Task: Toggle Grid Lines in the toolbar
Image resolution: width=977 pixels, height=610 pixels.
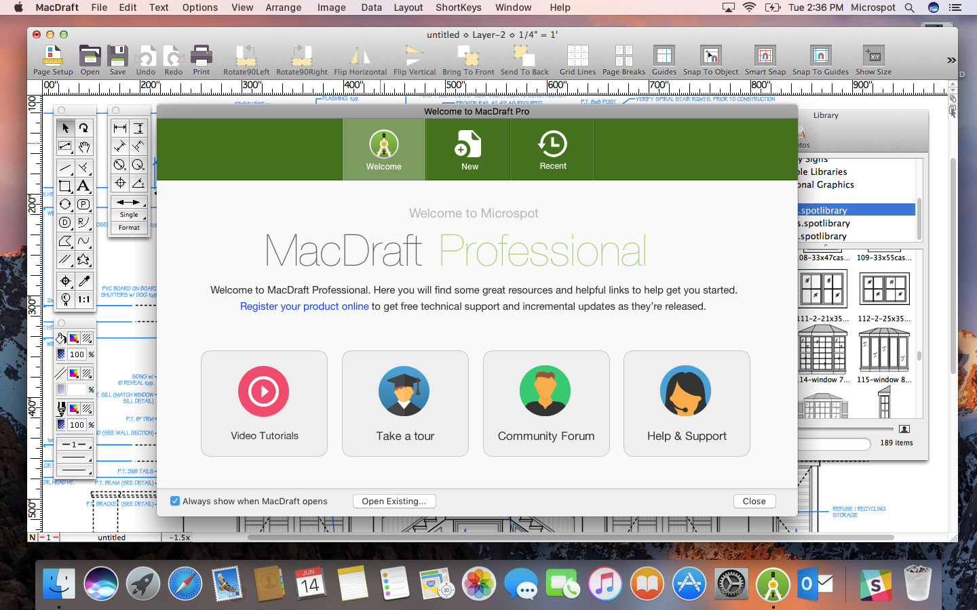Action: (577, 60)
